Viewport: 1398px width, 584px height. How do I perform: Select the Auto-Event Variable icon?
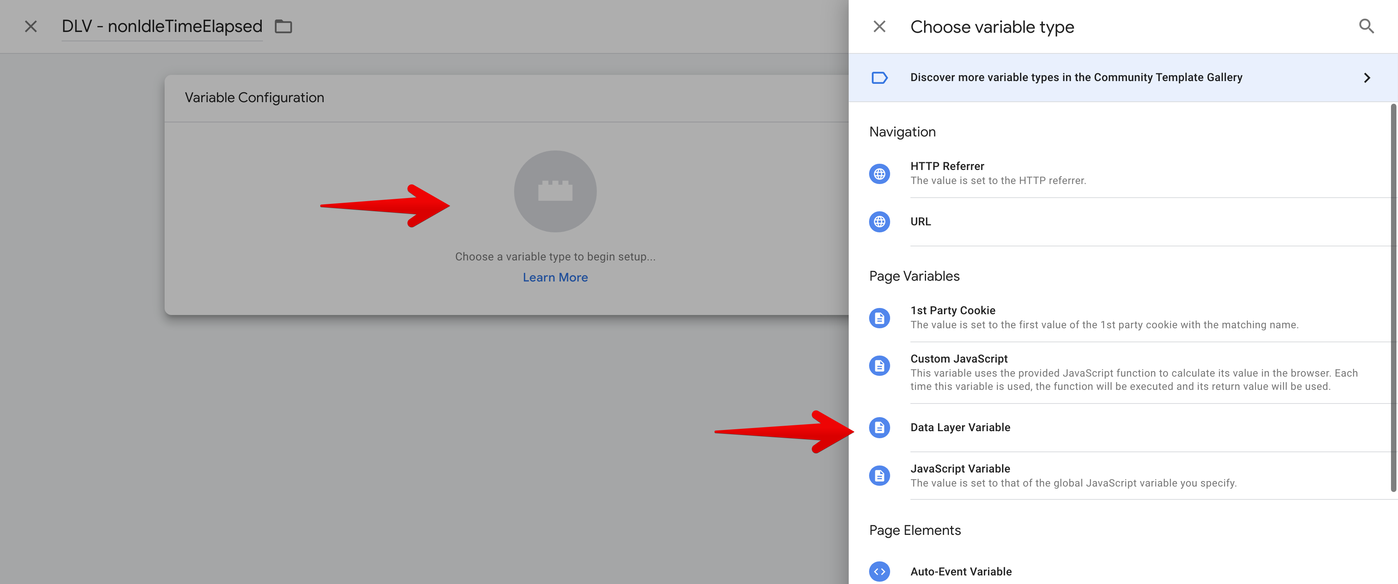879,571
